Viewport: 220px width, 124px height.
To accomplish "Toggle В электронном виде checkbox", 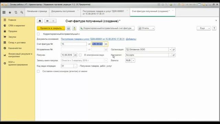I will point(80,55).
